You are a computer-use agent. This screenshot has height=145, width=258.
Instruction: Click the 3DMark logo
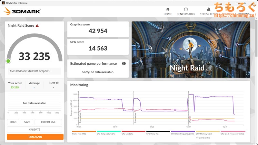[22, 11]
